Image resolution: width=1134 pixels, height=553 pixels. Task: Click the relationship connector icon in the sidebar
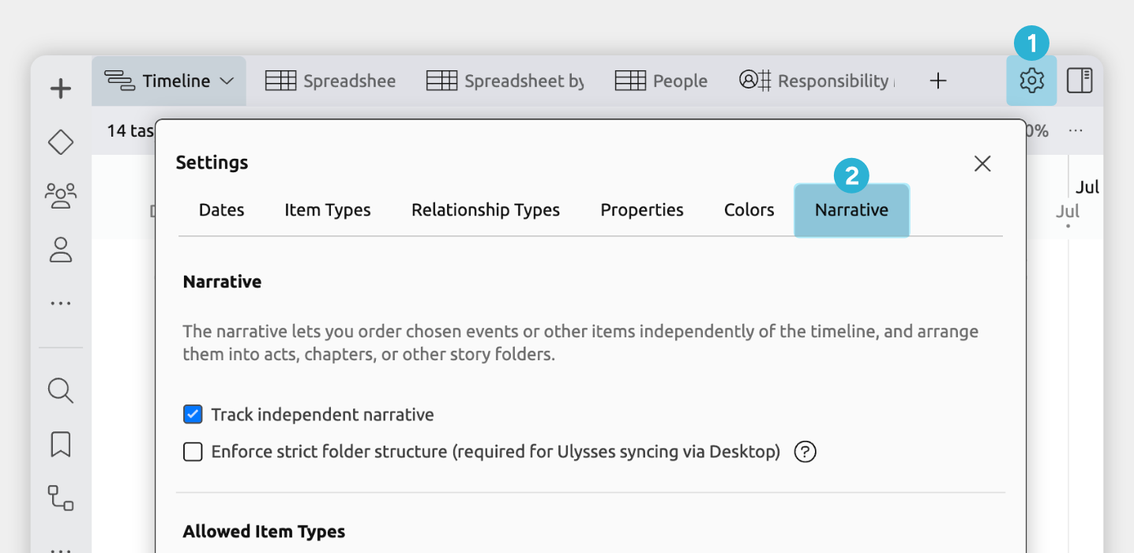pyautogui.click(x=61, y=498)
